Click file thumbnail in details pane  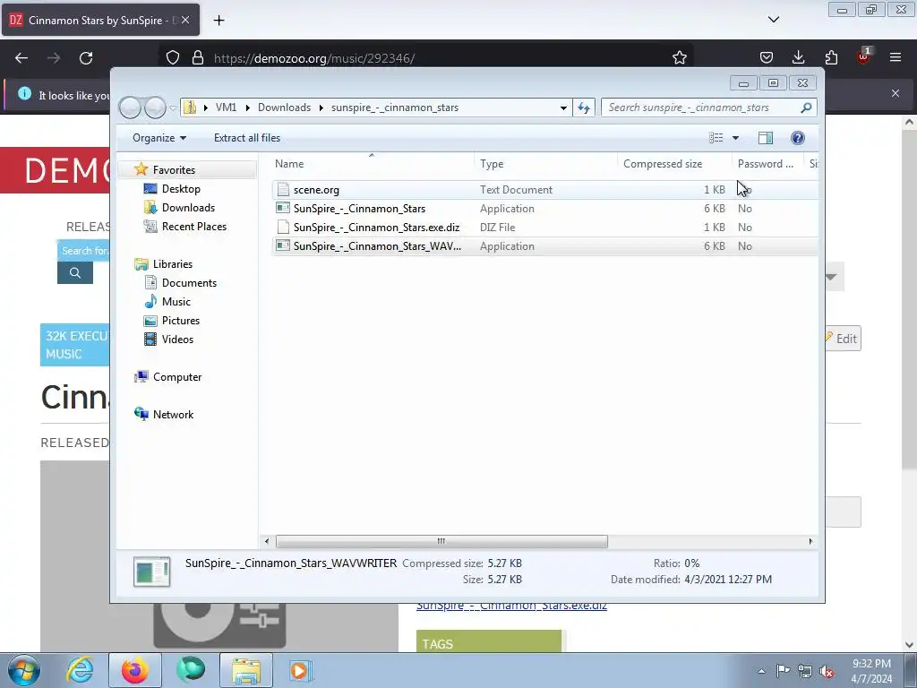point(152,572)
